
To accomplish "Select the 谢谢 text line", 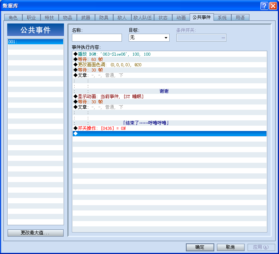I will (170, 91).
